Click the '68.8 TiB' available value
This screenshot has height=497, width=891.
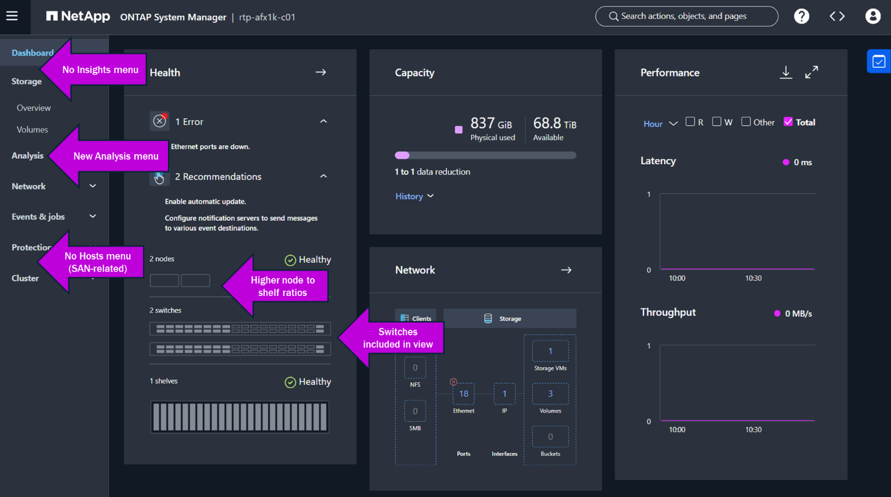pyautogui.click(x=555, y=123)
